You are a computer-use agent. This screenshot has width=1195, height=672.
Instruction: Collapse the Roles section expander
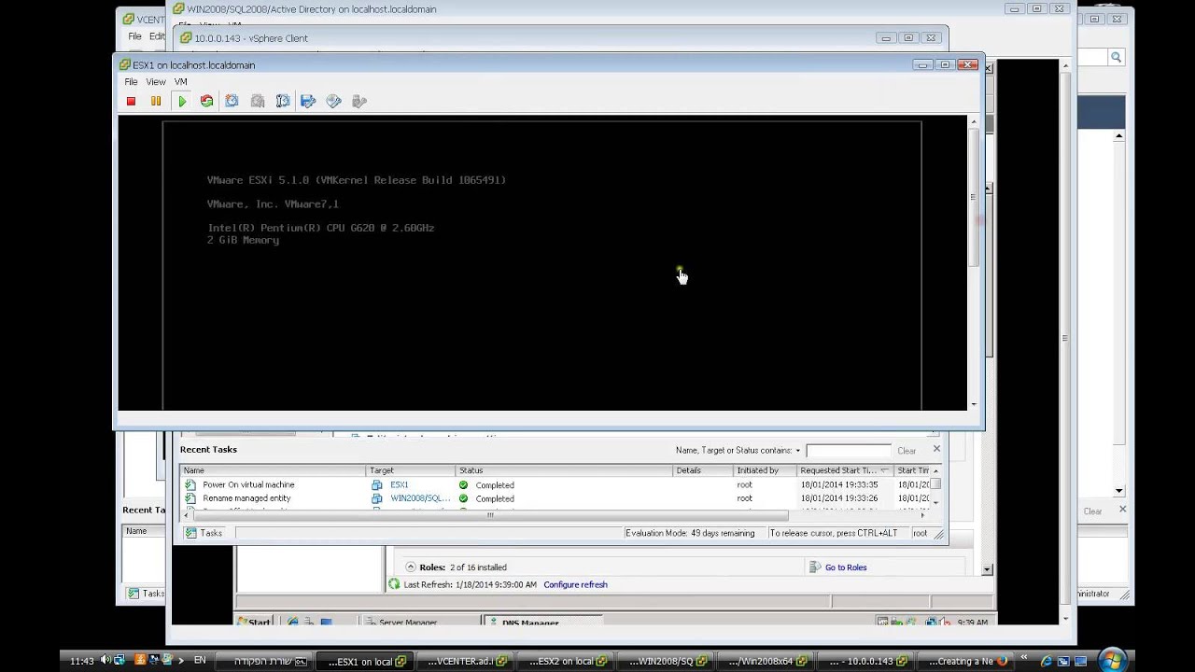click(x=410, y=567)
